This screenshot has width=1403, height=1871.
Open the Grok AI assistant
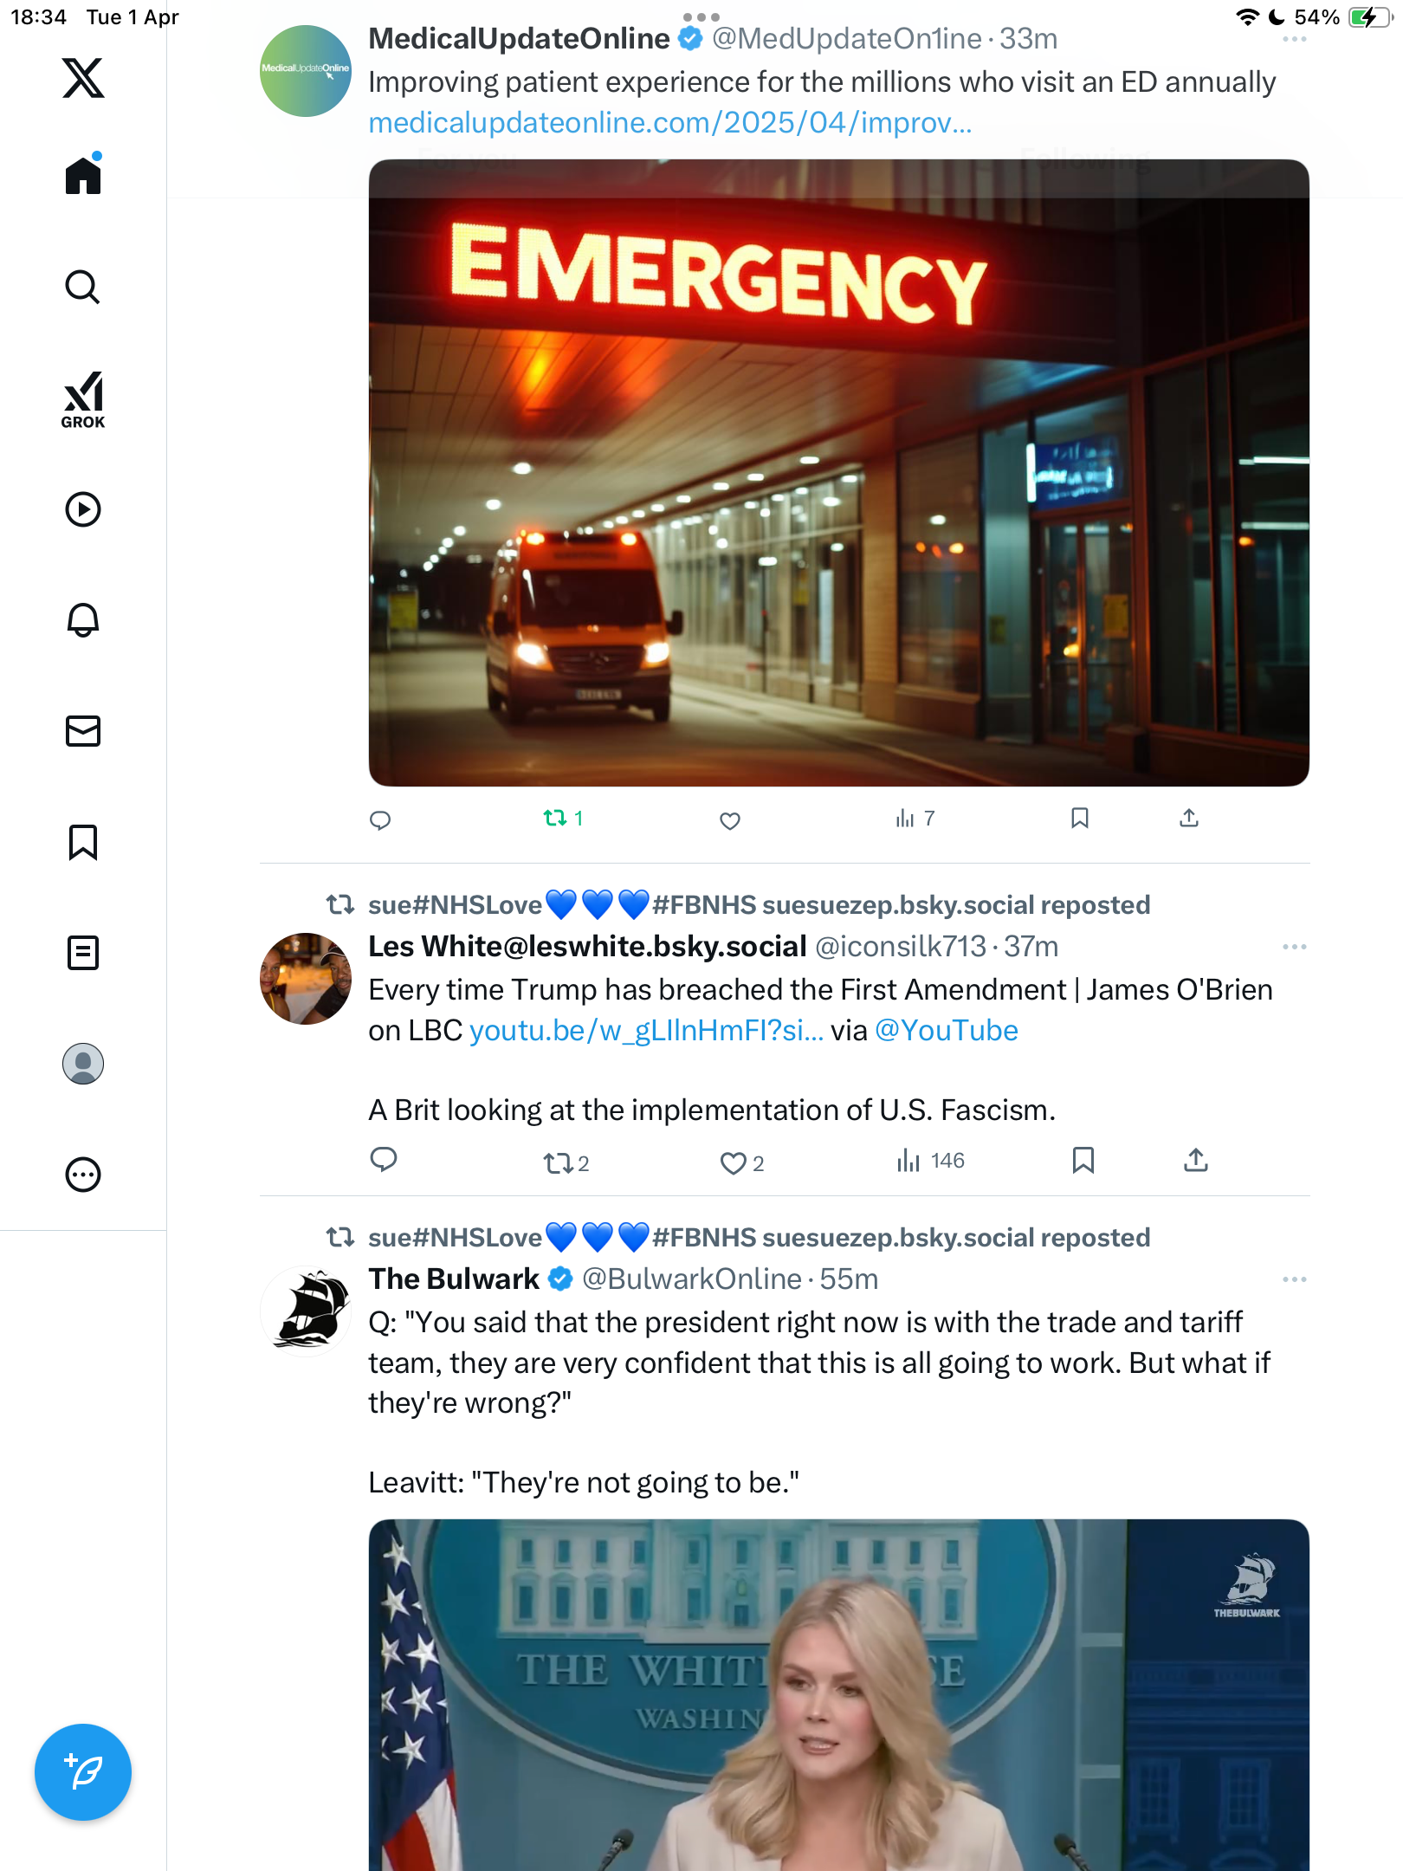(x=83, y=399)
